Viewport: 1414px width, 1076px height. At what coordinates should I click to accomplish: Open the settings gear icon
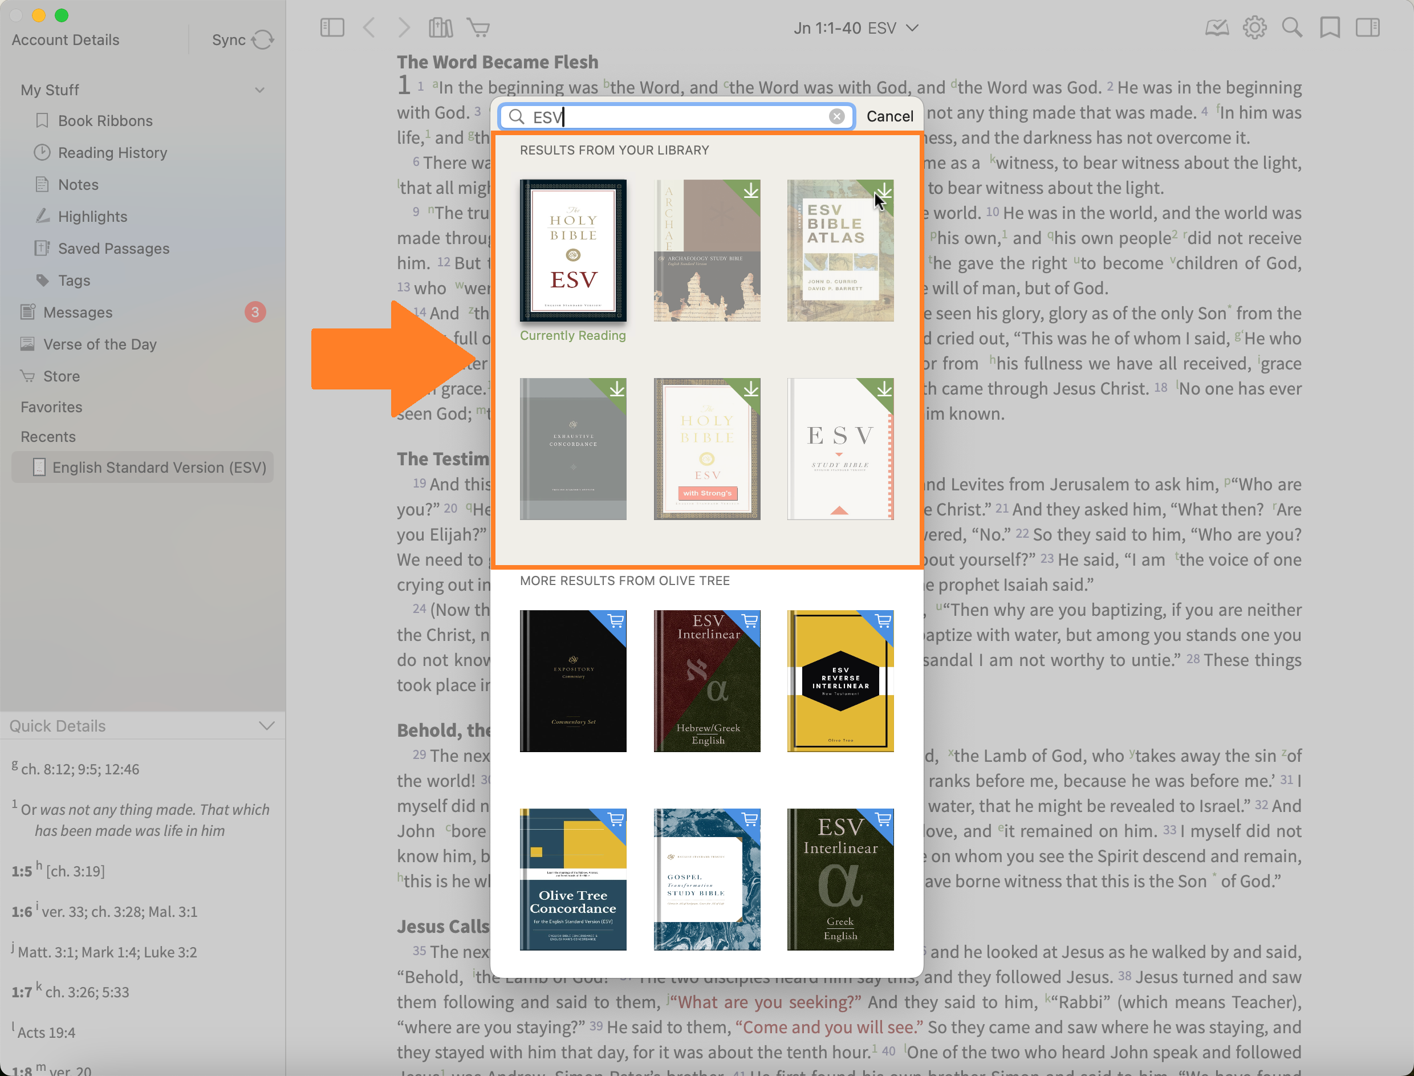(1254, 27)
